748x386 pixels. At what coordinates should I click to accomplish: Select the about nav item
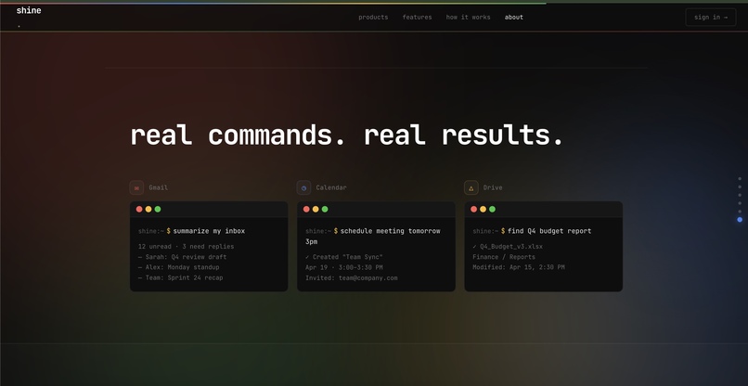514,18
